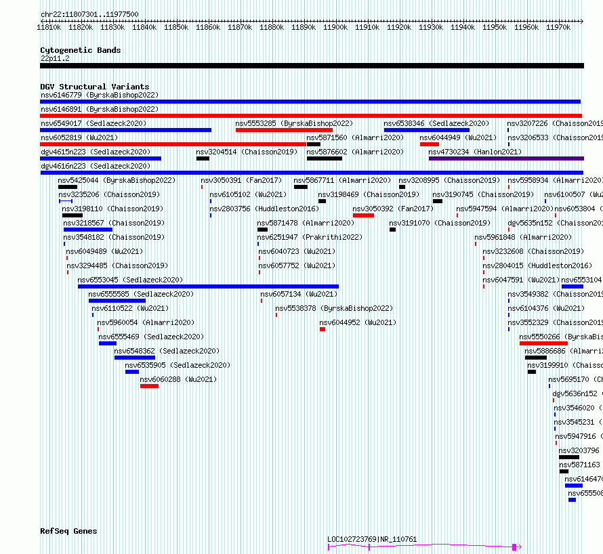603x554 pixels.
Task: Select the red nsv5550266 variant bar
Action: pyautogui.click(x=543, y=343)
